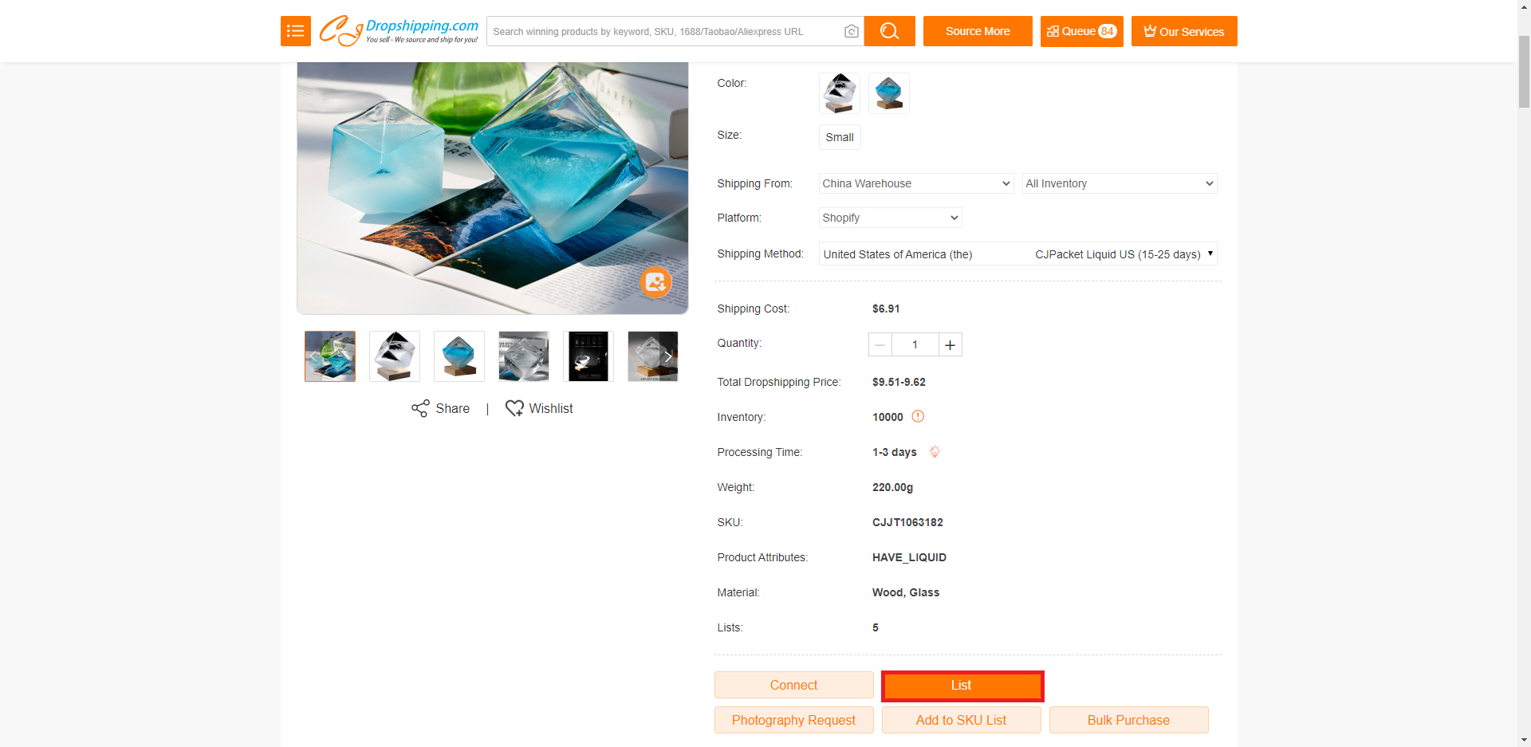
Task: Click the orange List button
Action: pos(962,686)
